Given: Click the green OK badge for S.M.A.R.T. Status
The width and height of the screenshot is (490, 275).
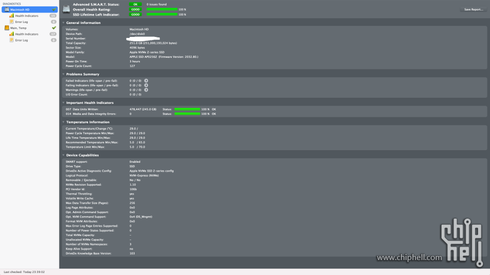Looking at the screenshot, I should point(135,4).
